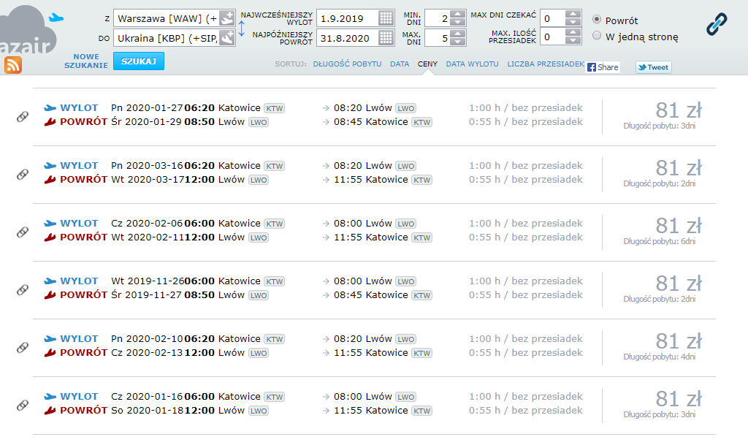Select WYLOT row dated Cz 2020-01-16
Viewport: 748px width, 445px height.
pos(313,396)
